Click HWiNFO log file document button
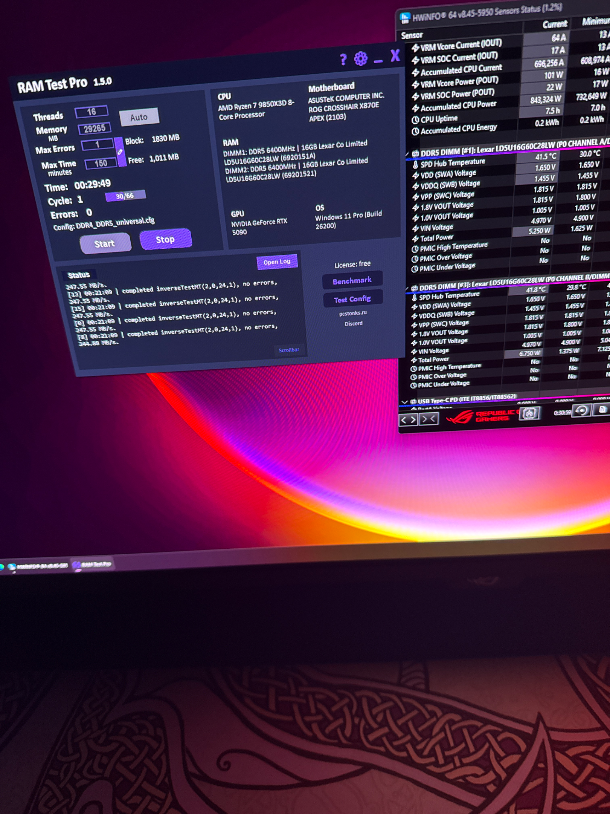The image size is (610, 814). pos(602,409)
